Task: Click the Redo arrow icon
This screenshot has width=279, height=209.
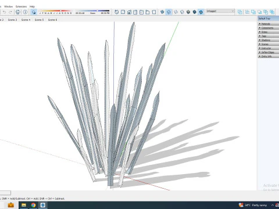Action: (10, 12)
